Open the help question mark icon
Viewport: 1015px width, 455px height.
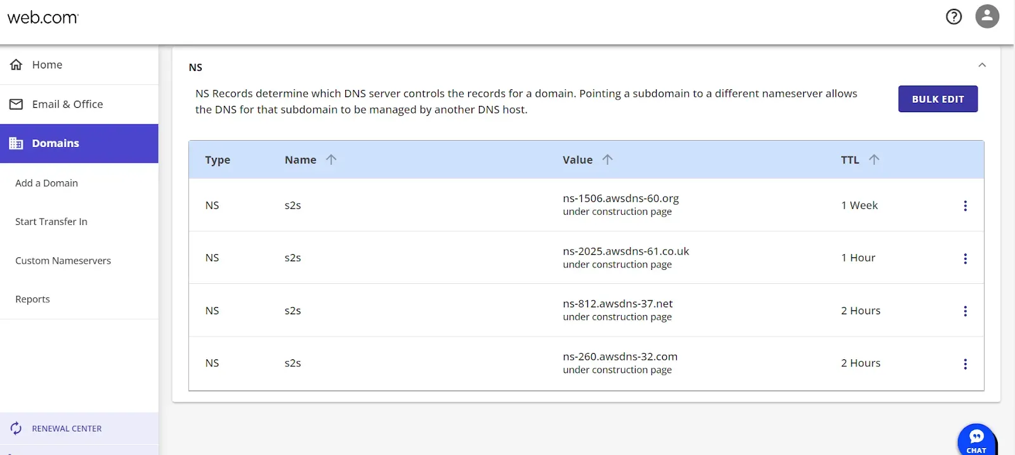[x=953, y=16]
